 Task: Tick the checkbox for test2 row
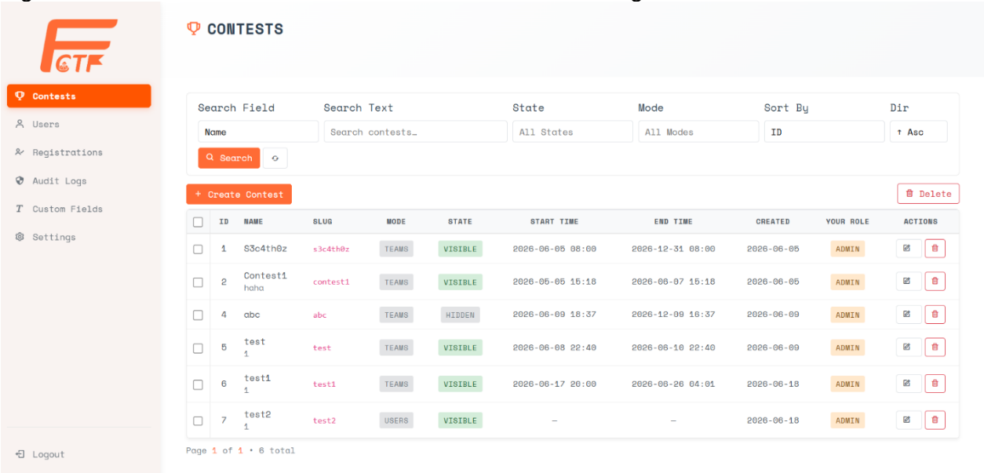coord(198,420)
